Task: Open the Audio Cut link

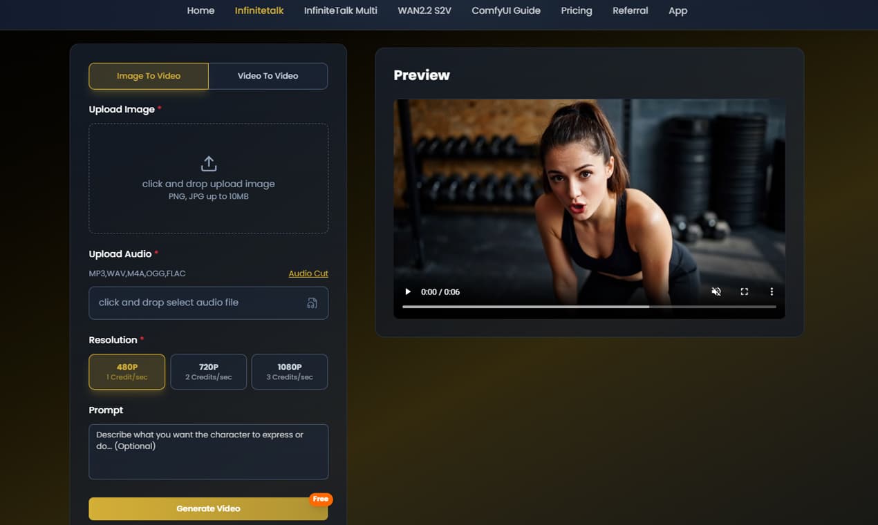Action: pos(308,274)
